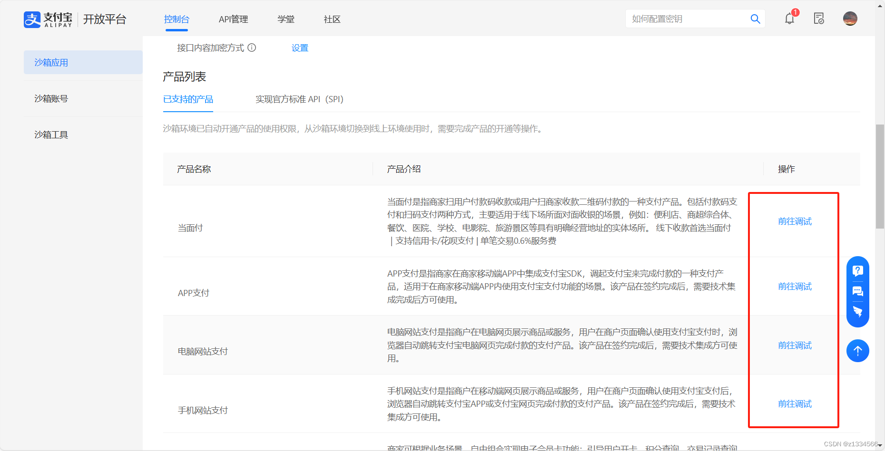Select 沙箱应用 in the sidebar
The width and height of the screenshot is (885, 451).
(83, 62)
